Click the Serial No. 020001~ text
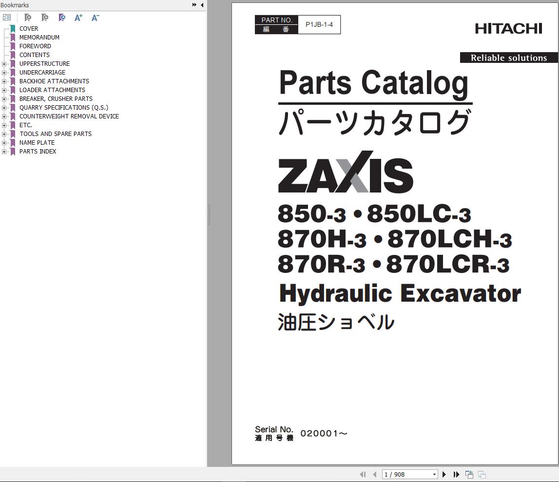Viewport: 559px width, 482px height. click(x=301, y=433)
